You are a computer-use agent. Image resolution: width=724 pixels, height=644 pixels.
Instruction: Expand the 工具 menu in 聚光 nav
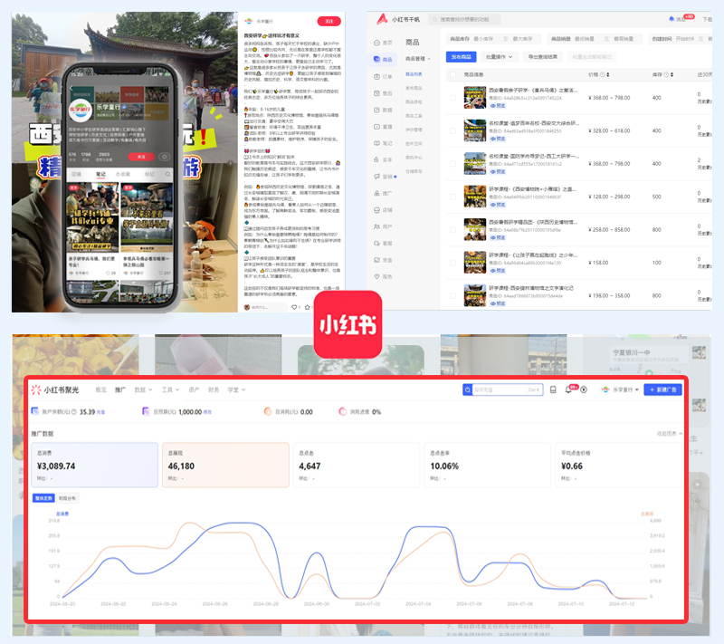pyautogui.click(x=170, y=389)
